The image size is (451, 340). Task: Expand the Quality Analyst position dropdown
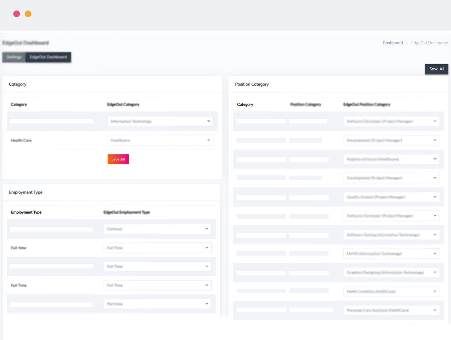(x=391, y=197)
